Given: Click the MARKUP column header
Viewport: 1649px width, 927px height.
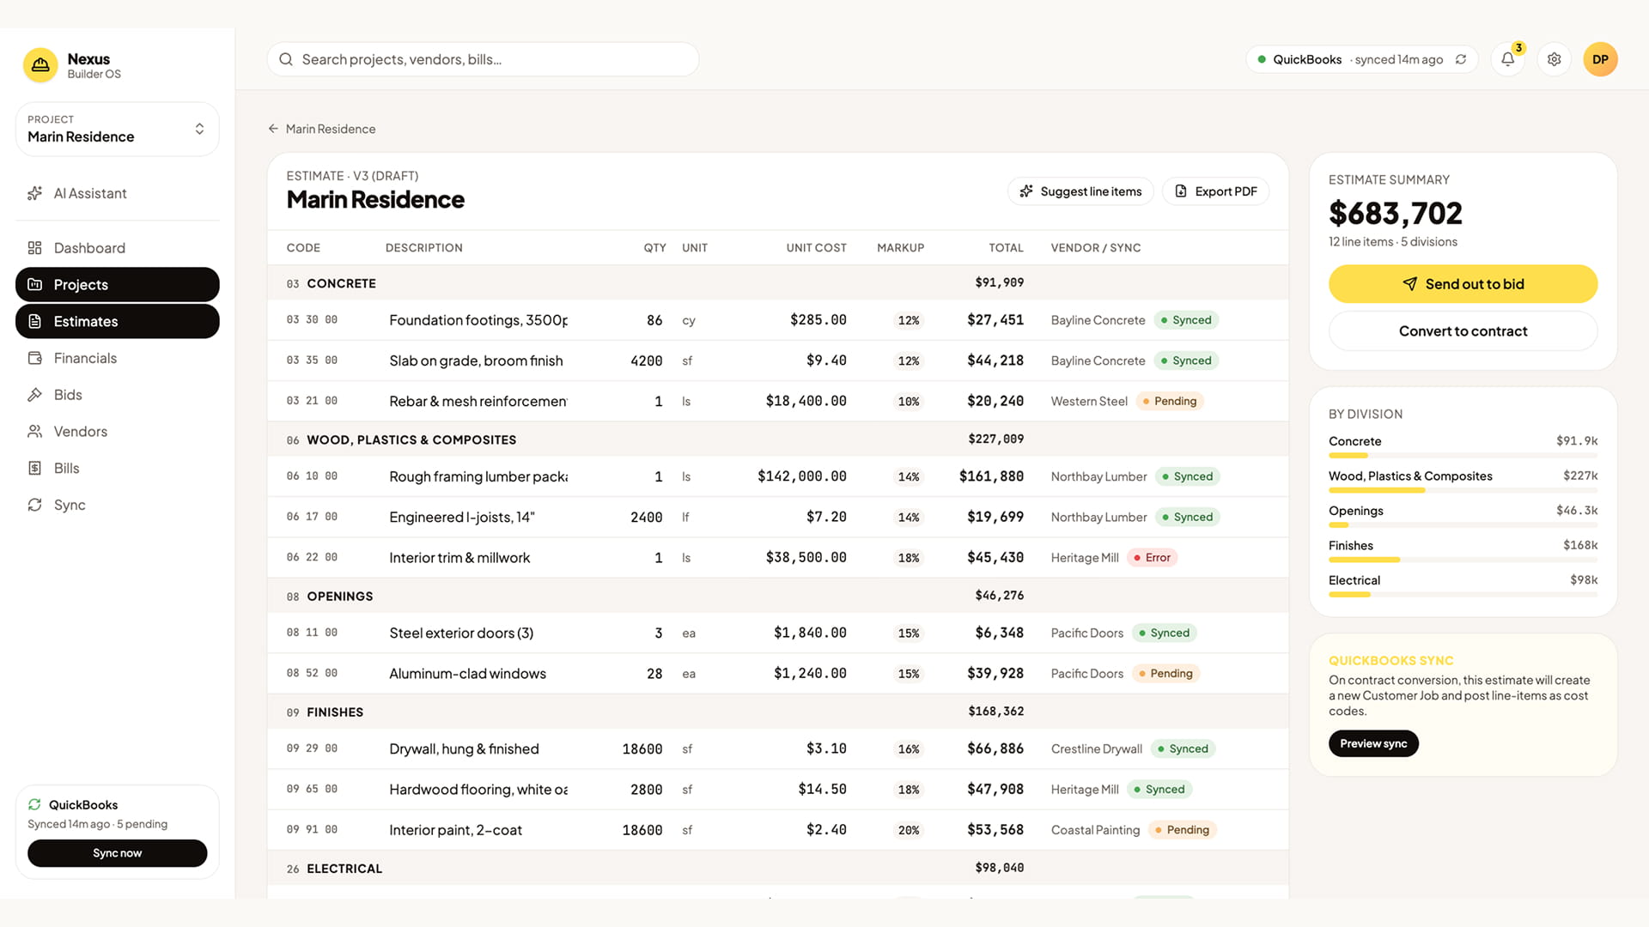Looking at the screenshot, I should (x=900, y=248).
